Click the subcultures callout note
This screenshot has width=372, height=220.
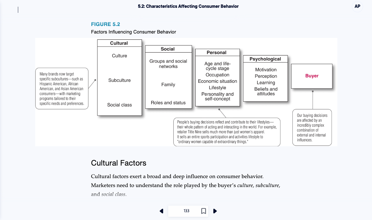point(62,89)
